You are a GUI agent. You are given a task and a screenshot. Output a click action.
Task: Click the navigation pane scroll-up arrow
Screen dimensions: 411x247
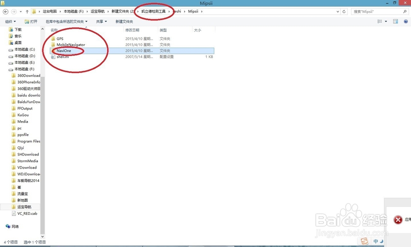tap(42, 29)
